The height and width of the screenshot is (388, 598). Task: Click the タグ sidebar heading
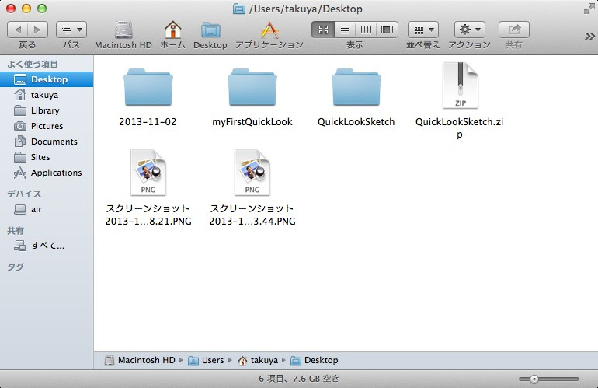(x=16, y=267)
